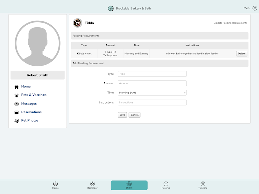The width and height of the screenshot is (259, 194).
Task: Click the paw icon for Pets & Vaccines
Action: click(16, 95)
